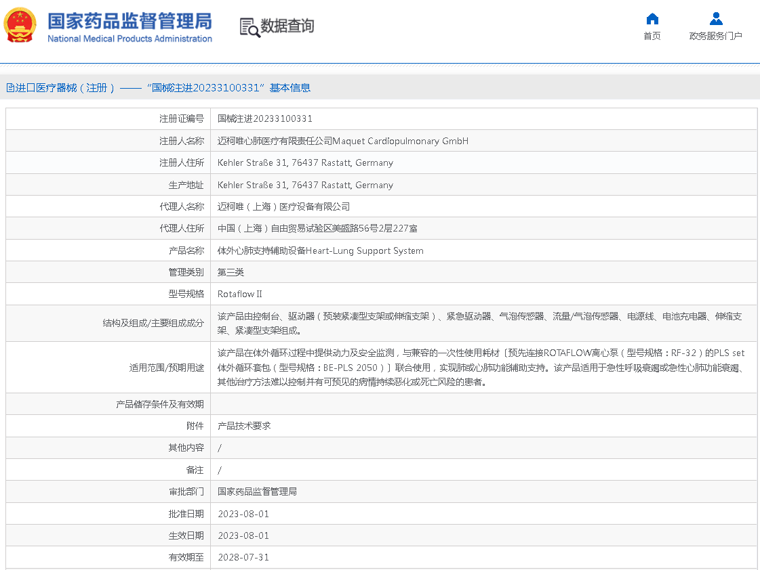Image resolution: width=760 pixels, height=570 pixels.
Task: Click the small icon before 进口医疗器械 heading
Action: click(10, 87)
